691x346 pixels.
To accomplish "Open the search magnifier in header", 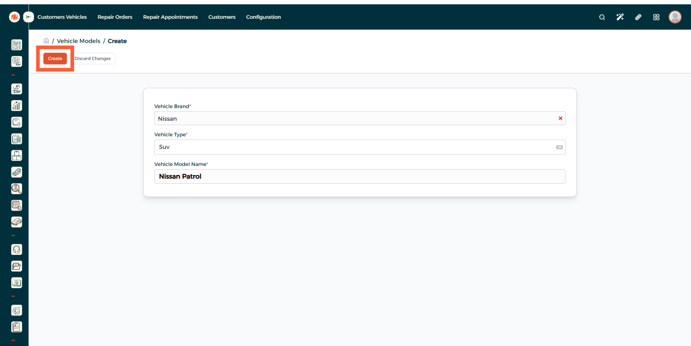I will coord(602,17).
